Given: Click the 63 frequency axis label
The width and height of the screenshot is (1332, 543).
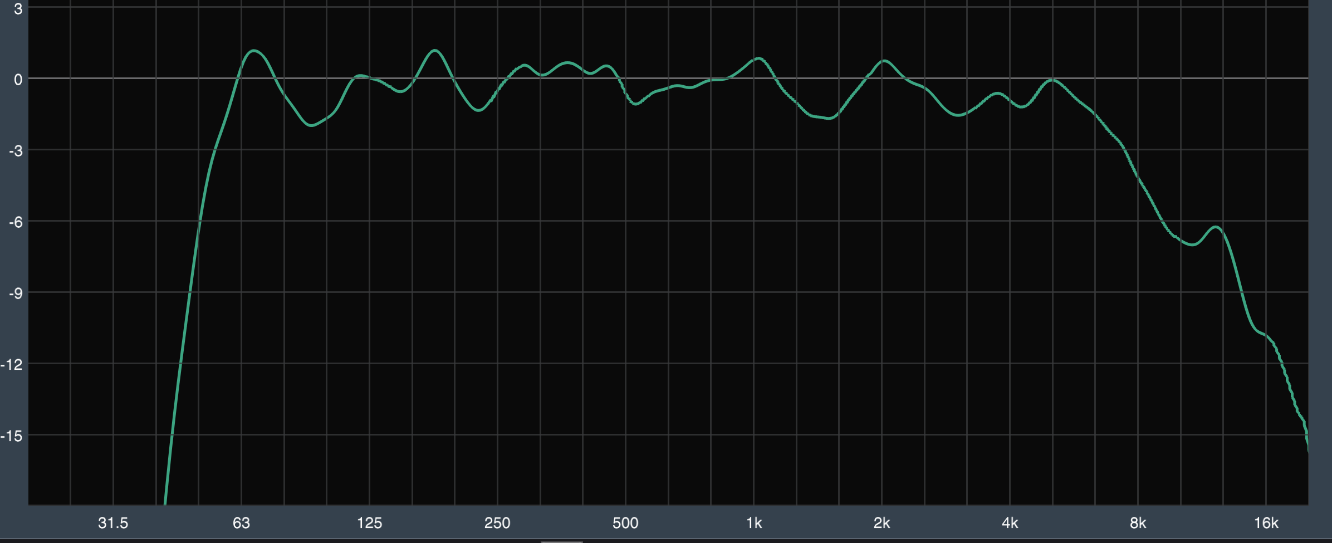Looking at the screenshot, I should [241, 523].
